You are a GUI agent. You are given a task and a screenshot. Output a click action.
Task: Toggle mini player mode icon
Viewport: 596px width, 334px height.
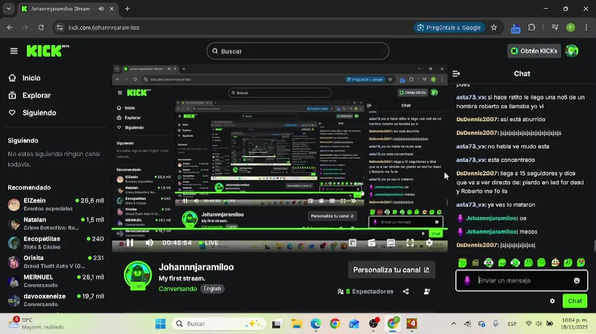pos(352,243)
